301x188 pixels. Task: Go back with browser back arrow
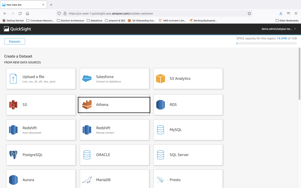tap(5, 14)
